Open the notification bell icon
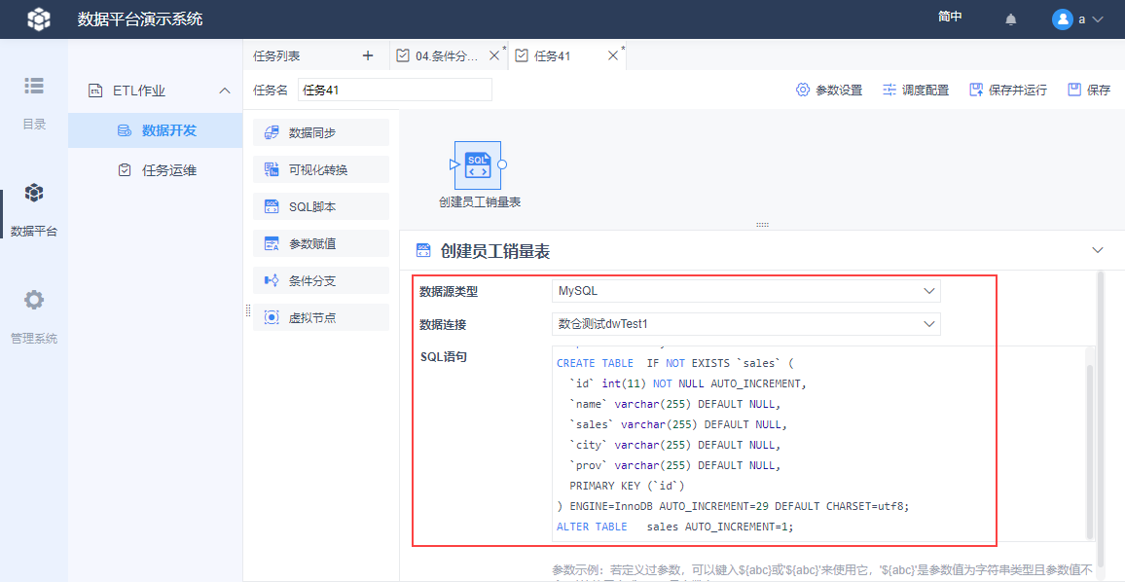The width and height of the screenshot is (1125, 582). click(x=1011, y=19)
